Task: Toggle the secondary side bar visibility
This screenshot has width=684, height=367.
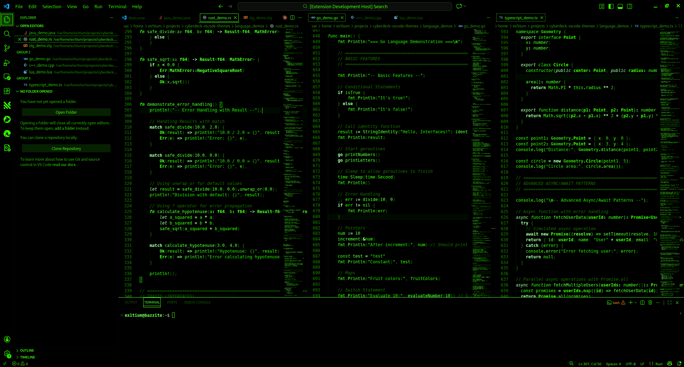Action: tap(630, 6)
